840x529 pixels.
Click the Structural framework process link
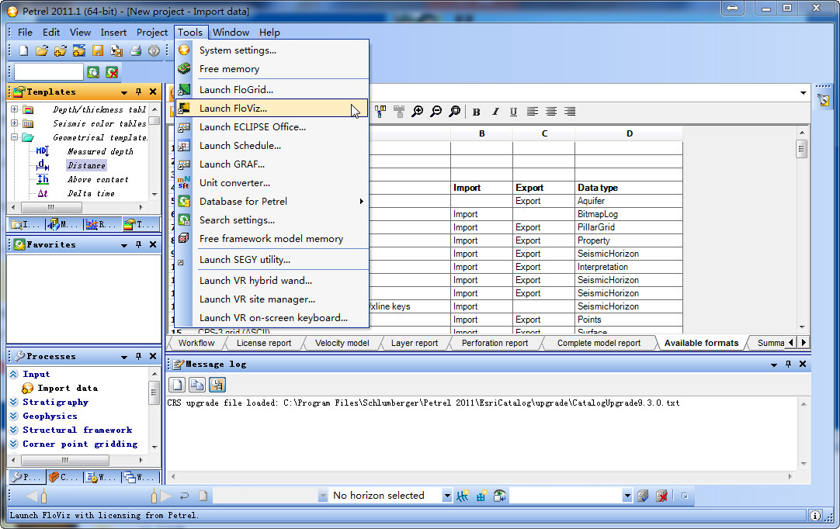[77, 430]
